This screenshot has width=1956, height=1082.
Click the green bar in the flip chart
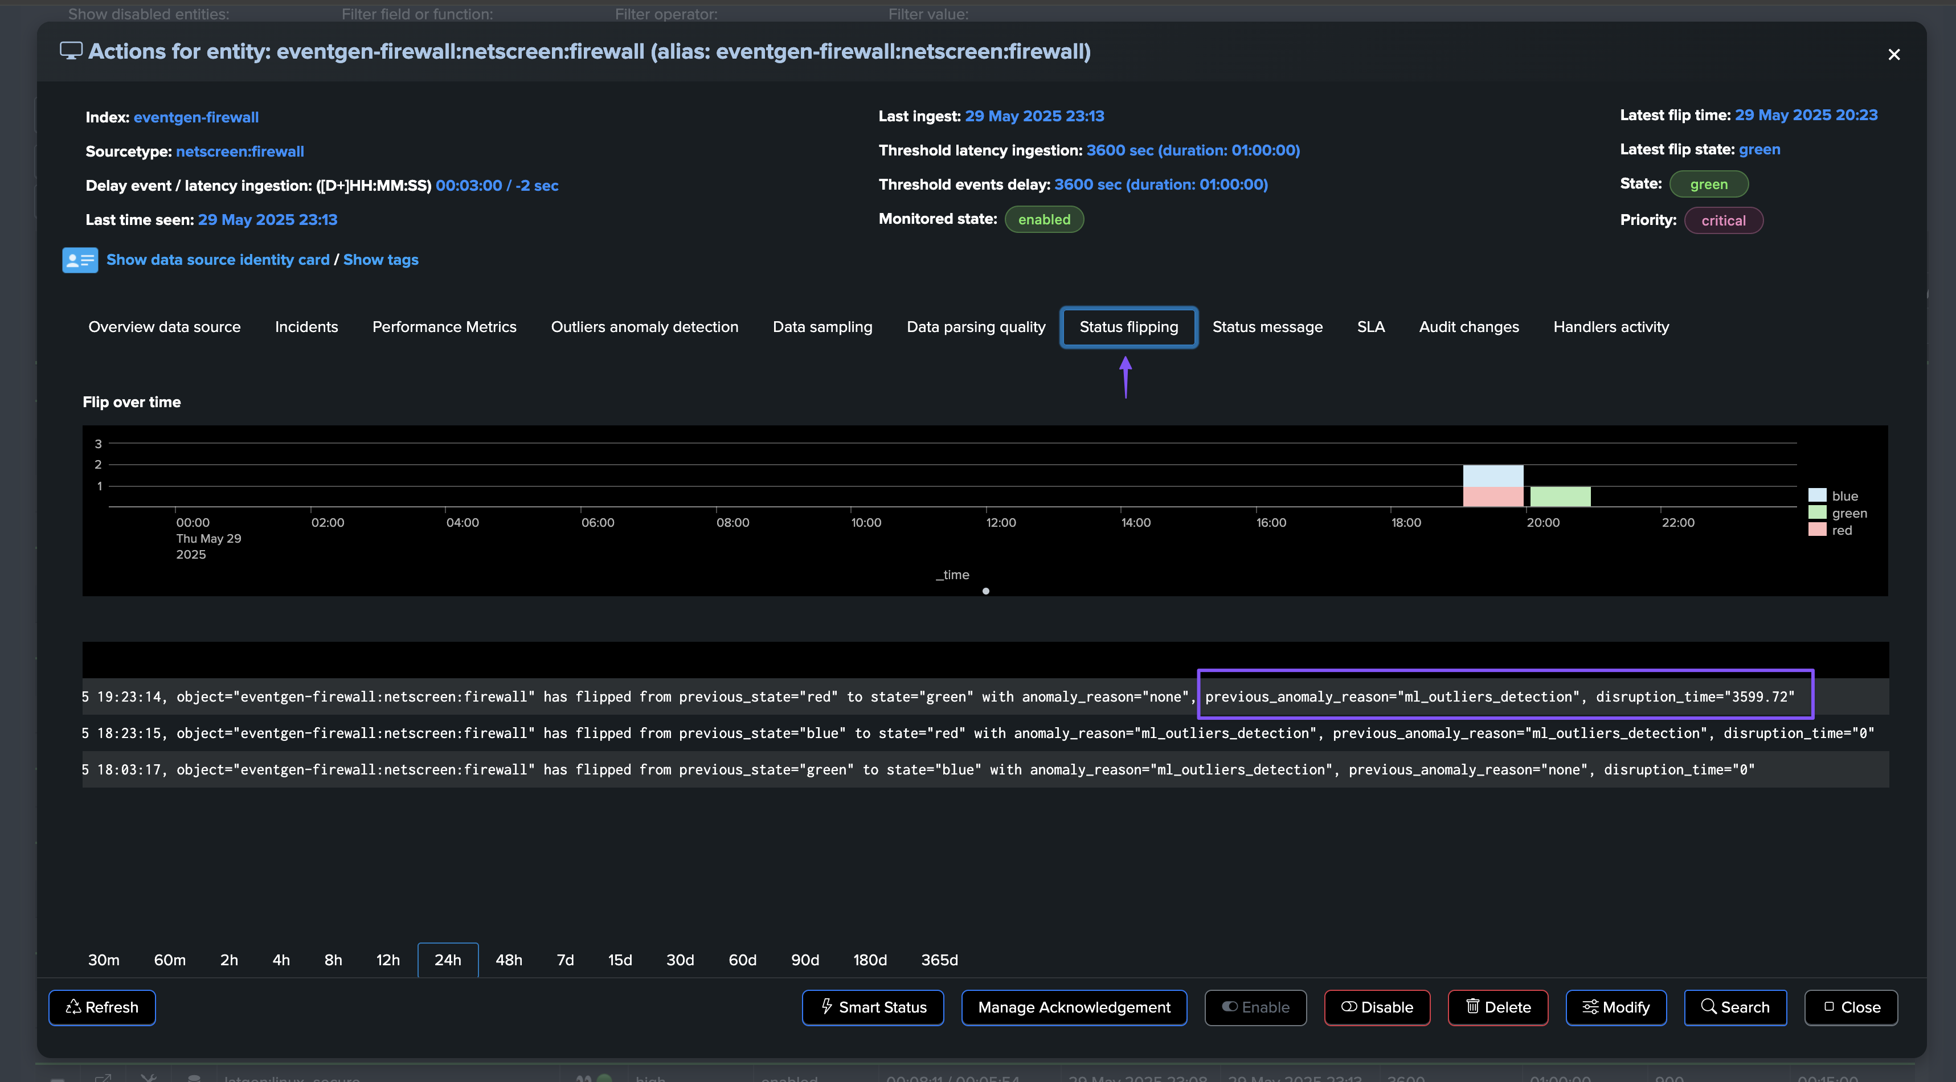(x=1560, y=497)
